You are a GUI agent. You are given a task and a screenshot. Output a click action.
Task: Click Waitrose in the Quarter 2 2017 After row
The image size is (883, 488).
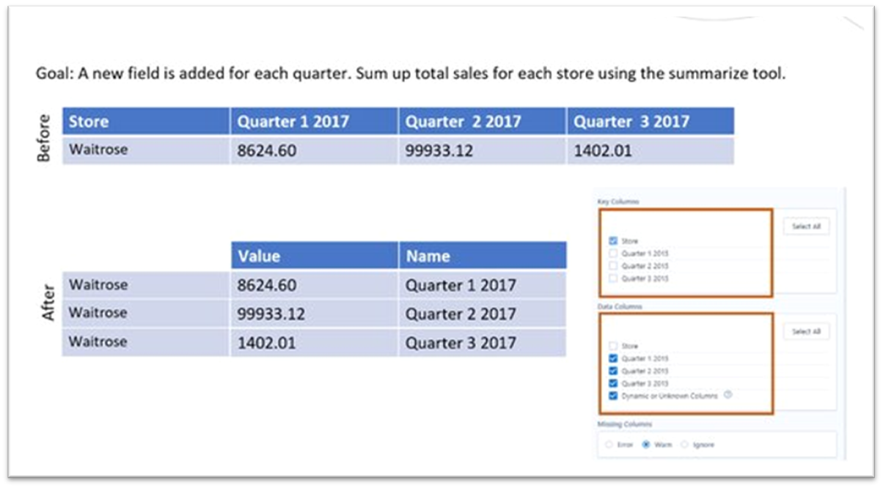point(146,313)
